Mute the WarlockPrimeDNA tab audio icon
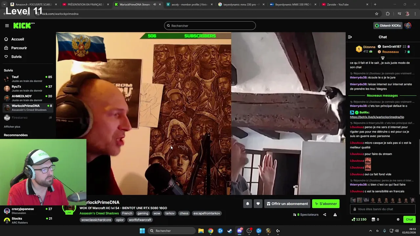The height and width of the screenshot is (236, 420). (x=155, y=5)
